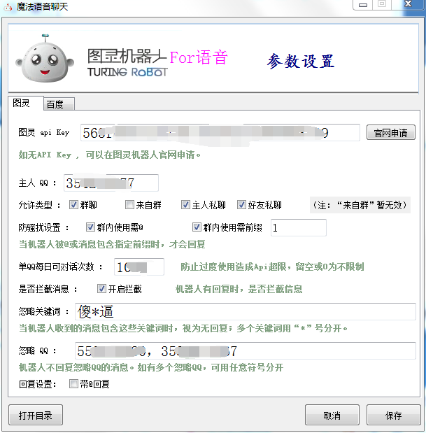Click the 保存 button
The height and width of the screenshot is (433, 426).
pyautogui.click(x=394, y=415)
